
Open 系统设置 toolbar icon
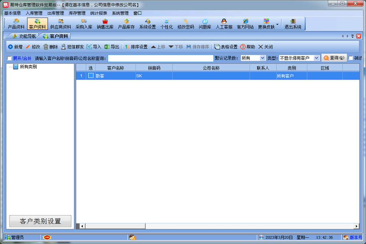pyautogui.click(x=148, y=24)
